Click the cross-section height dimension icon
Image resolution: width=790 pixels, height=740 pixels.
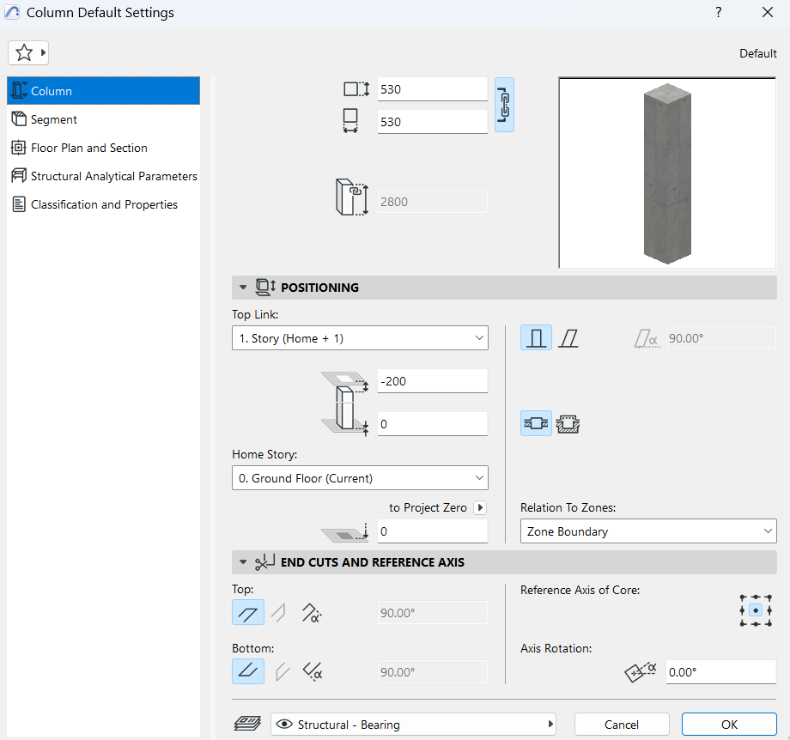[356, 89]
